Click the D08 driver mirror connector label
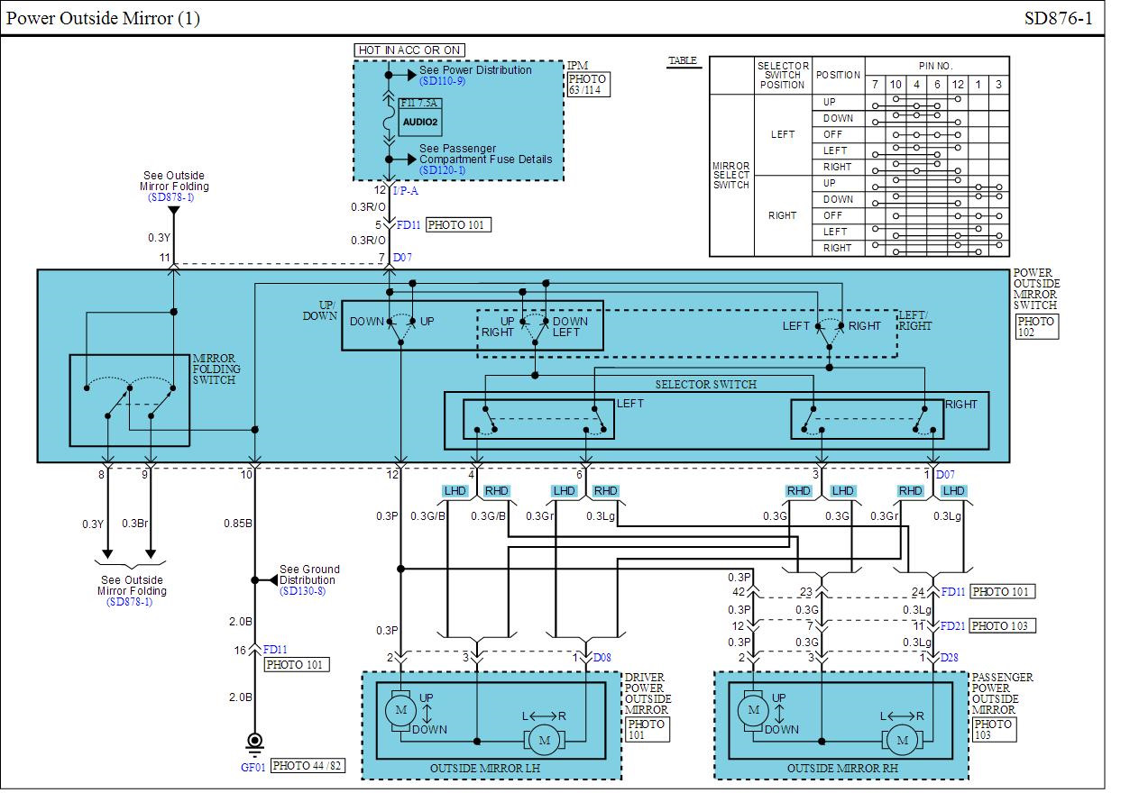Screen dimensions: 1139x802 click(x=602, y=658)
